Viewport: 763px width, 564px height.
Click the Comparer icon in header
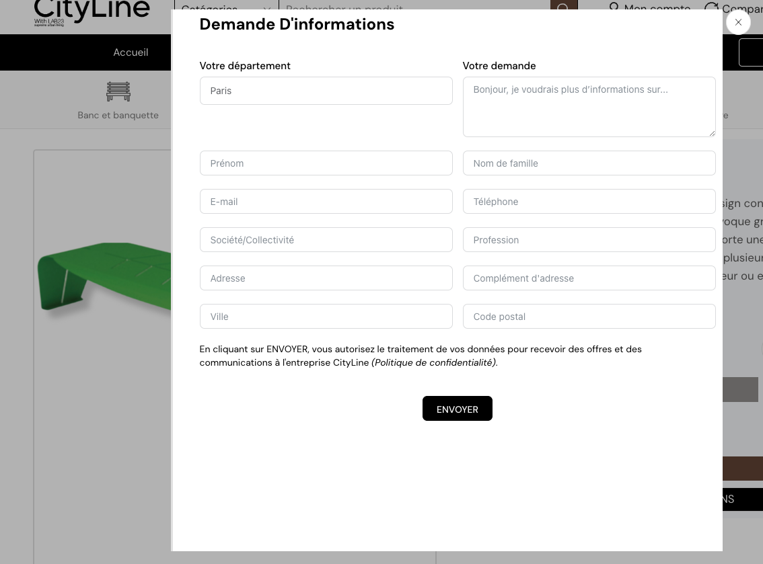click(x=711, y=7)
